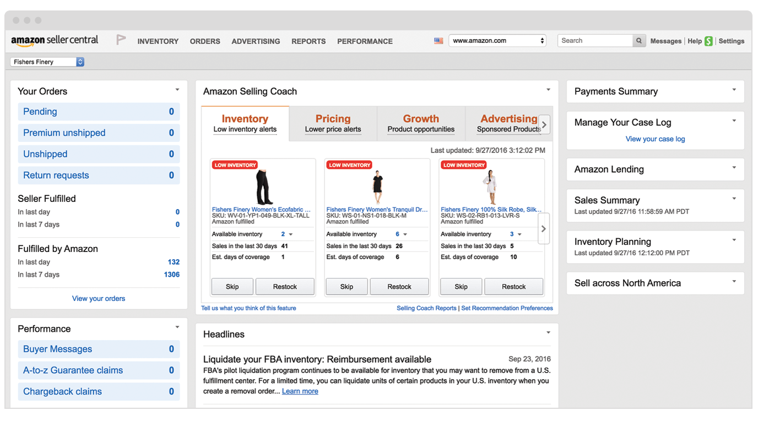Open Buyer Messages row
Viewport: 758px width, 427px height.
(x=99, y=349)
